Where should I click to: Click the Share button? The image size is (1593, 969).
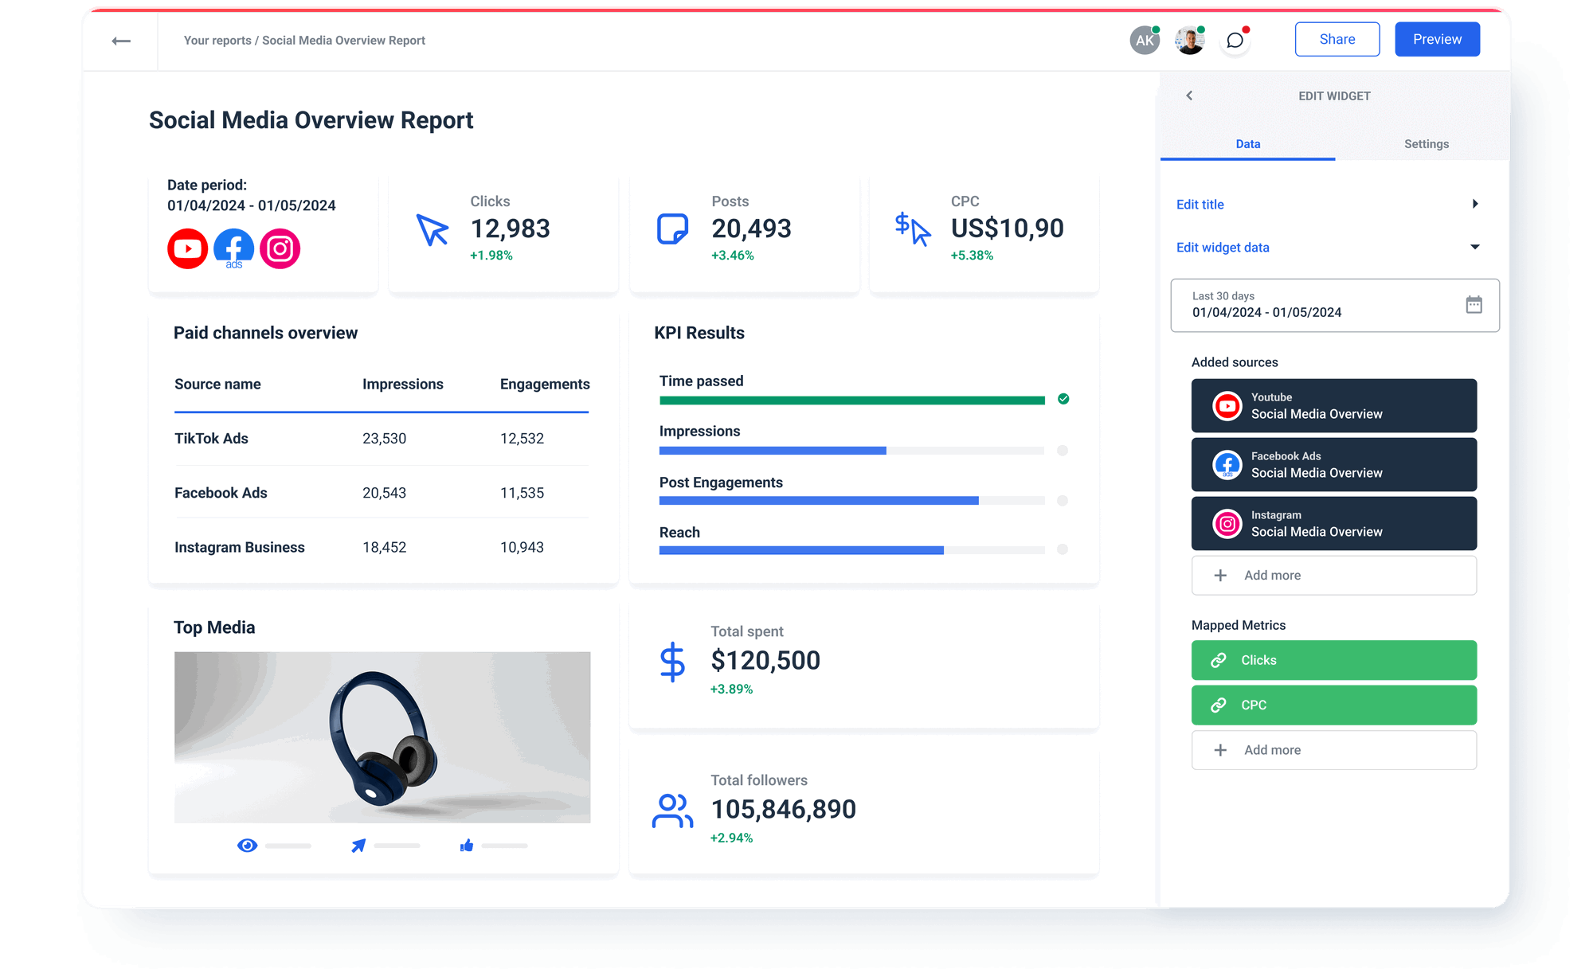pyautogui.click(x=1337, y=39)
